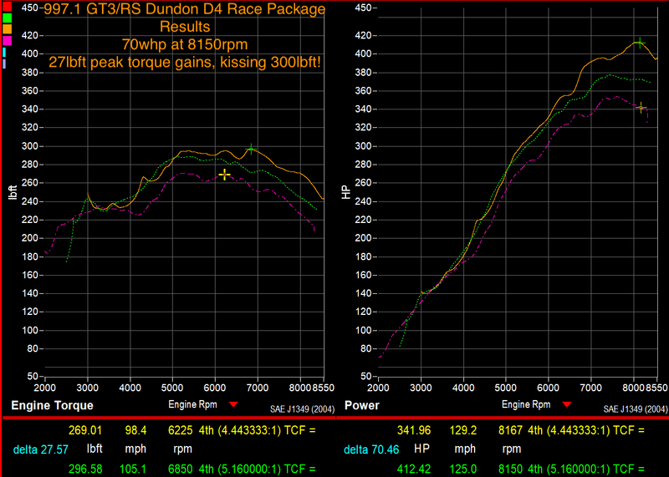Viewport: 669px width, 477px height.
Task: Select the small lavender legend marker
Action: tap(5, 63)
